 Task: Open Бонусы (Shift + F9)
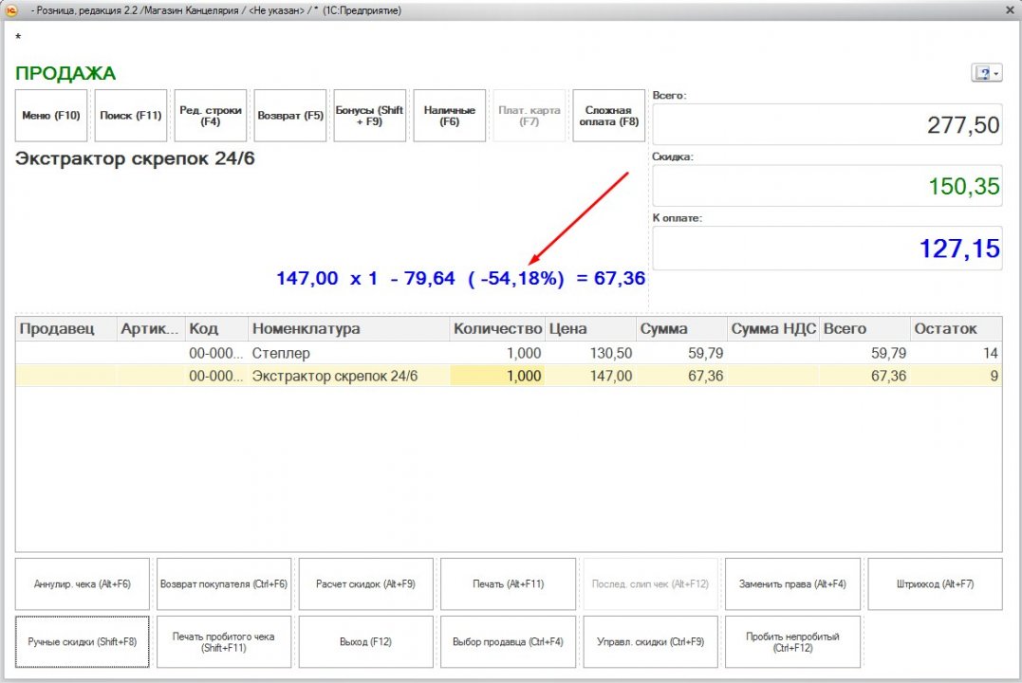[x=369, y=116]
